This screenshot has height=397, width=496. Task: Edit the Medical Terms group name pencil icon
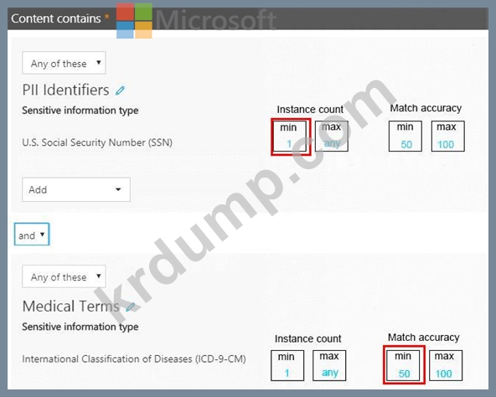point(131,307)
